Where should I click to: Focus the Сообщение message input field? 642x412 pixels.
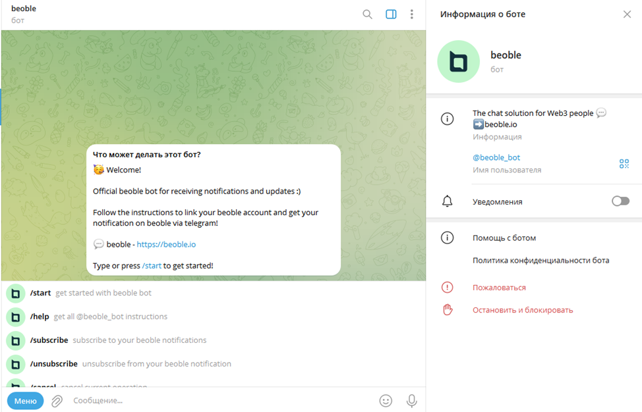pos(221,401)
